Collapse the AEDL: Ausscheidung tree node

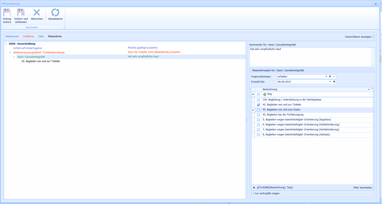click(x=6, y=44)
